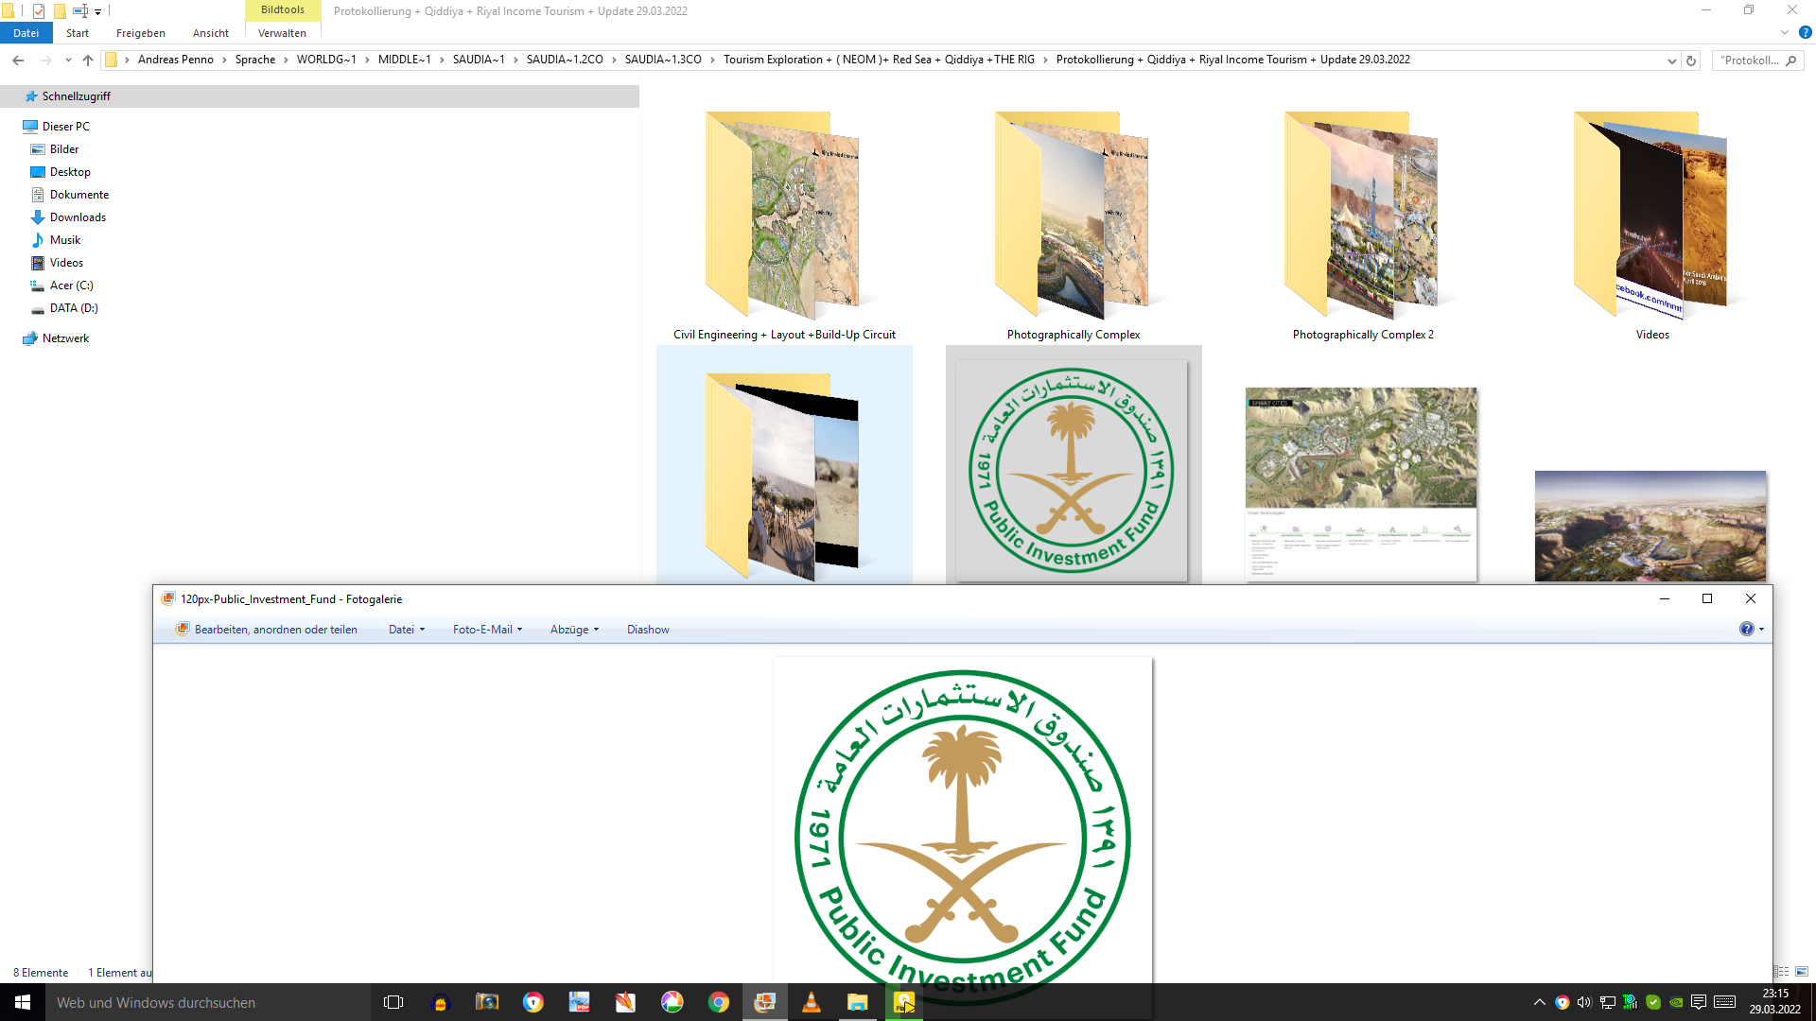The width and height of the screenshot is (1816, 1021).
Task: Click the Tourism Exploration breadcrumb segment
Action: pyautogui.click(x=879, y=60)
